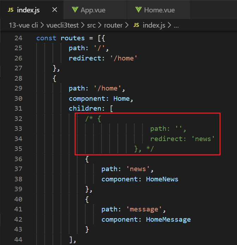Click line number 24 in gutter
This screenshot has width=237, height=245.
pos(18,38)
